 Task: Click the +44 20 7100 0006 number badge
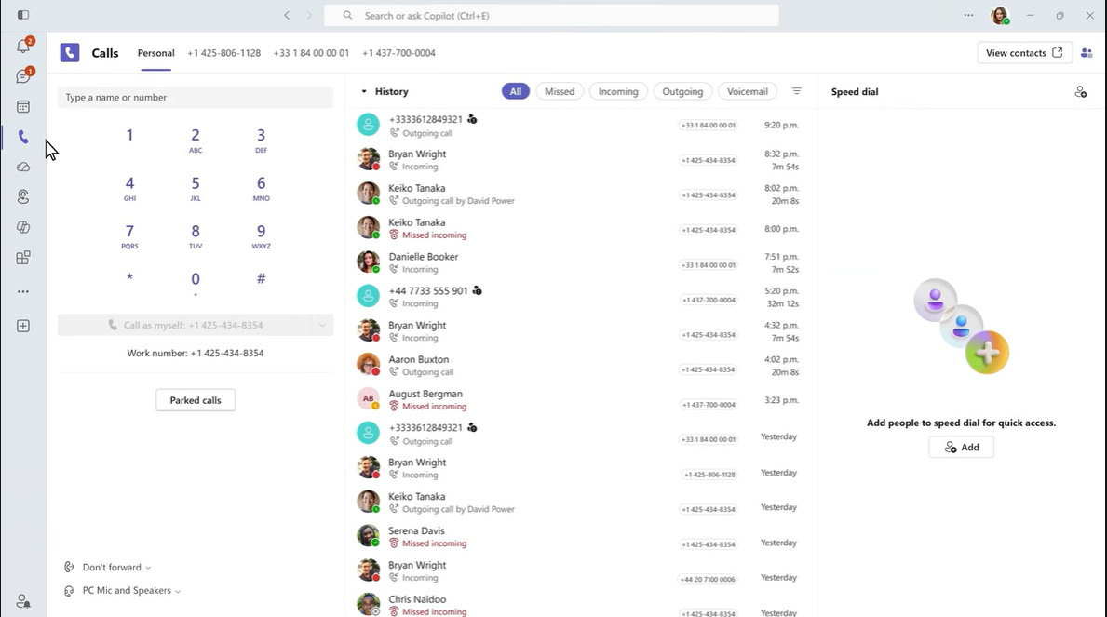[707, 579]
